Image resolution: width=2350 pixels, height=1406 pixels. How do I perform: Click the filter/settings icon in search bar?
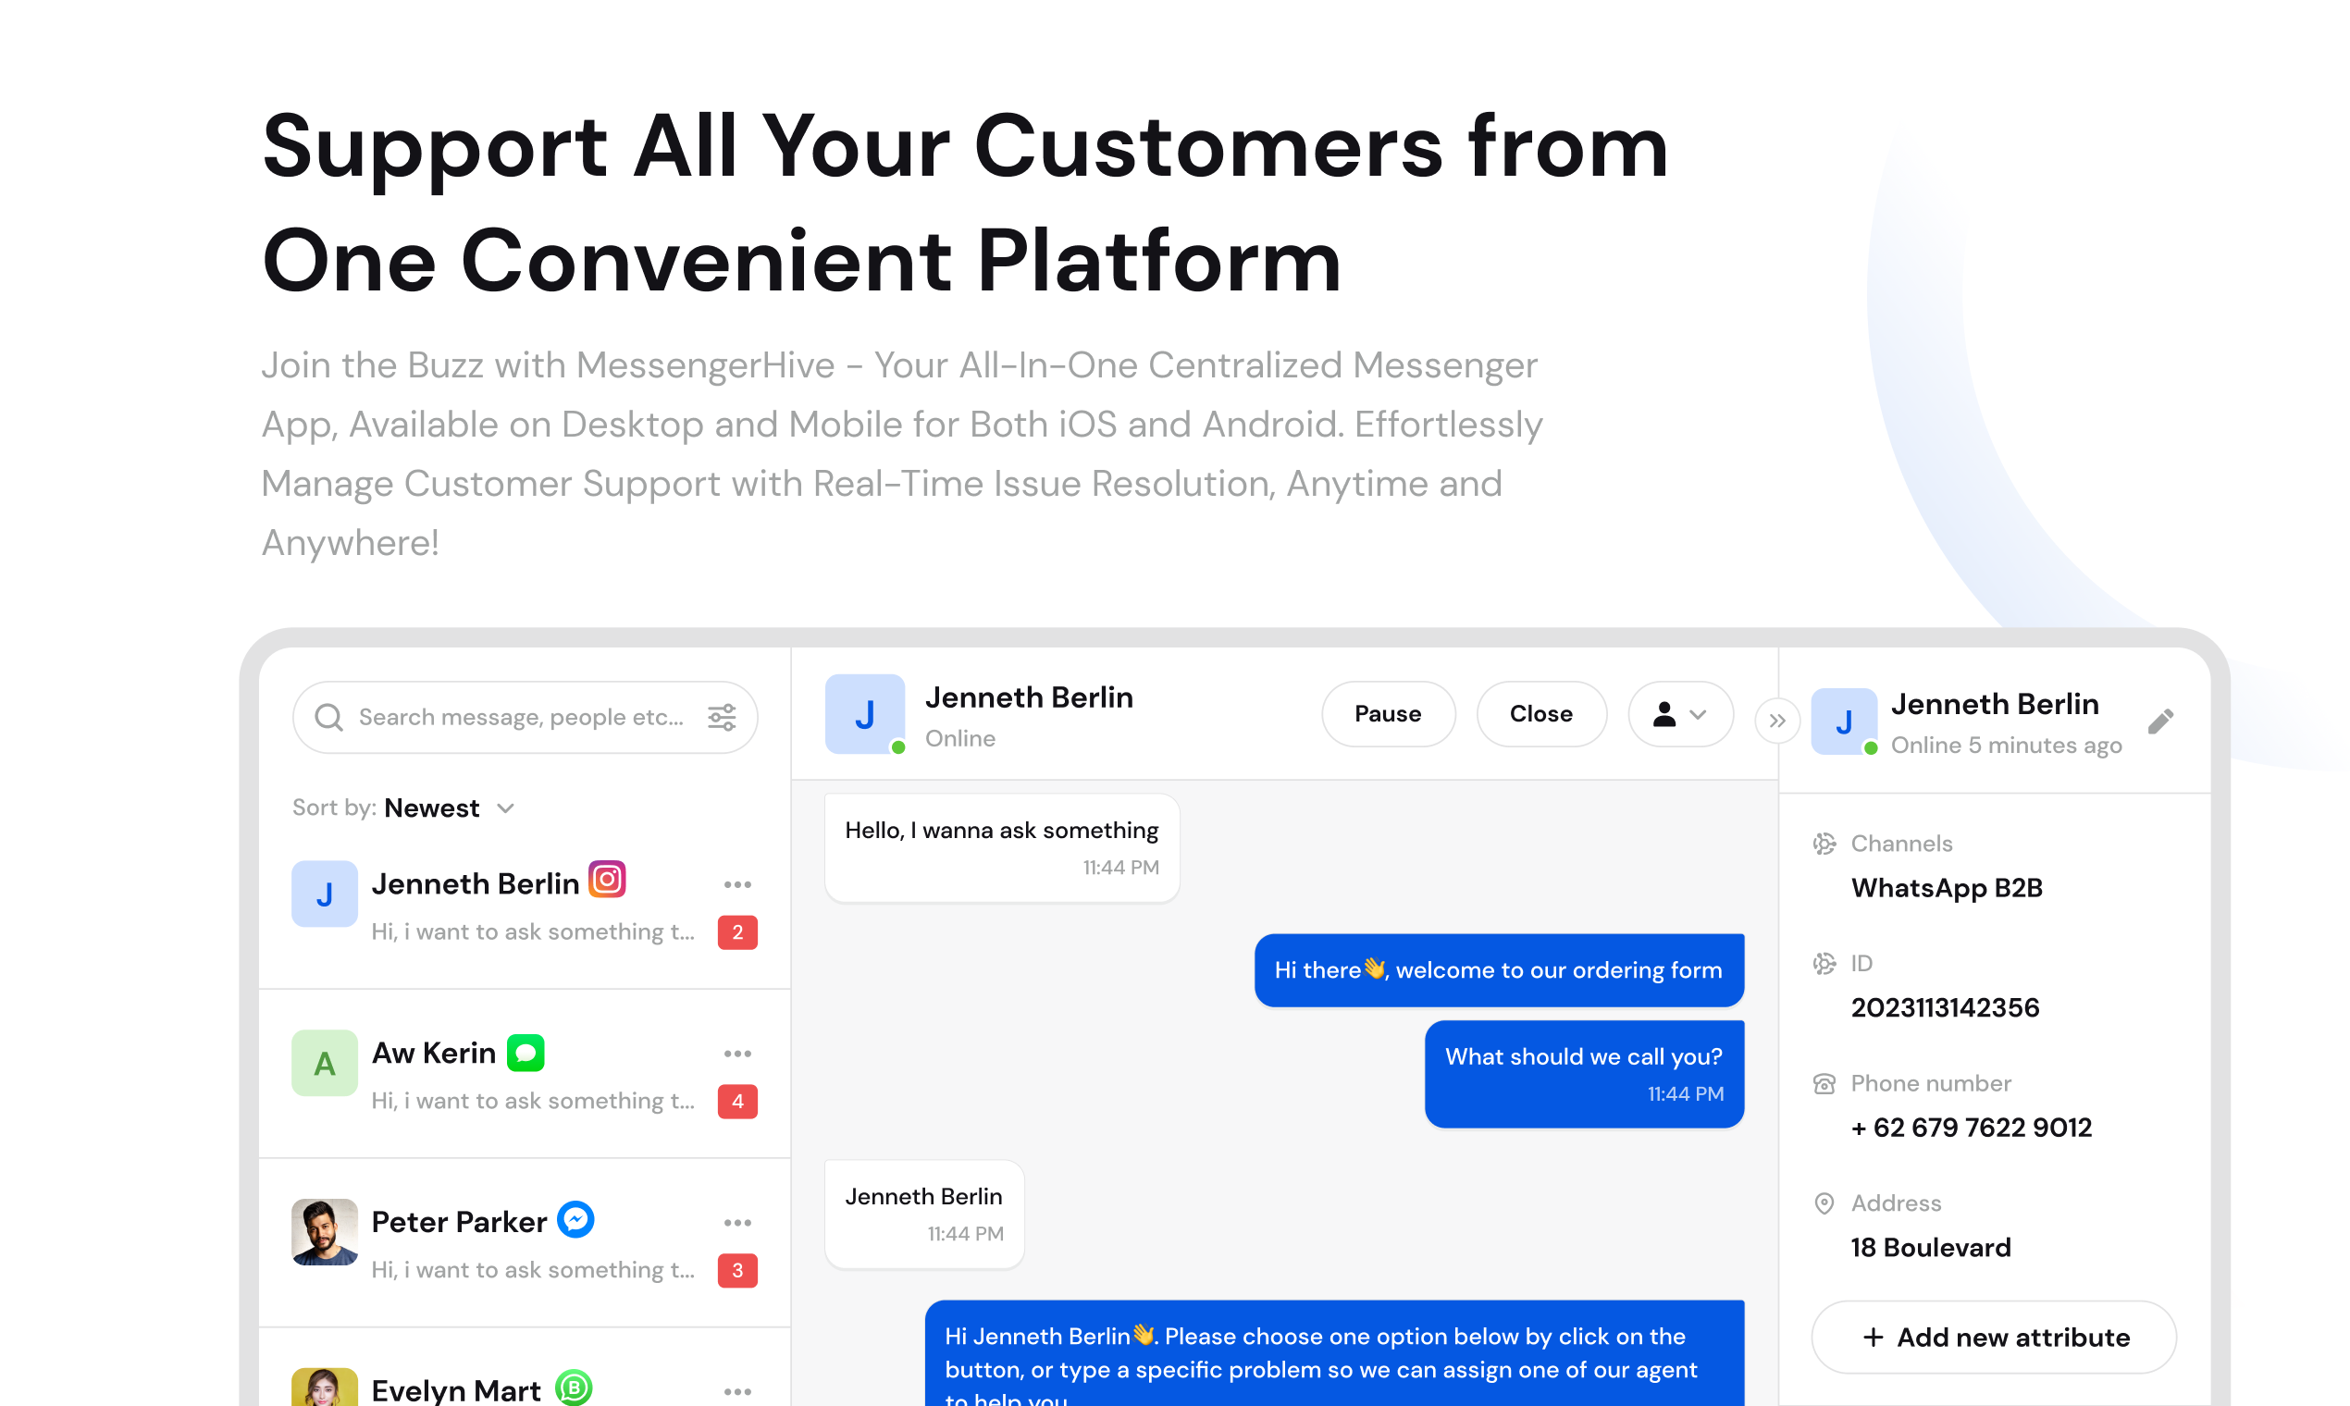point(724,716)
